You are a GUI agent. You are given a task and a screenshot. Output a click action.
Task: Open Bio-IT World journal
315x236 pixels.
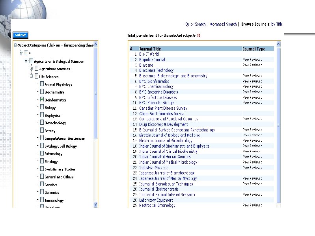pos(149,54)
